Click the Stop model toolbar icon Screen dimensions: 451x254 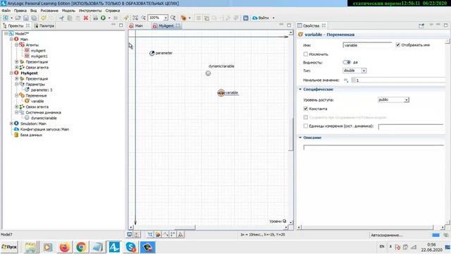pos(116,18)
